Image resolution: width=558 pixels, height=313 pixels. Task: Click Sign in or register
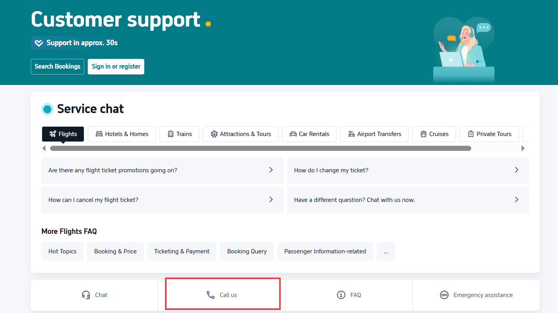click(x=116, y=67)
